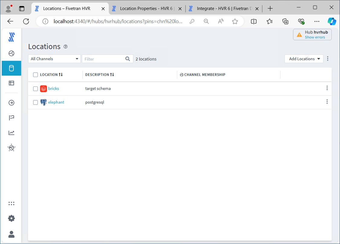Open the Statistics chart sidebar icon
This screenshot has height=244, width=340.
point(11,133)
